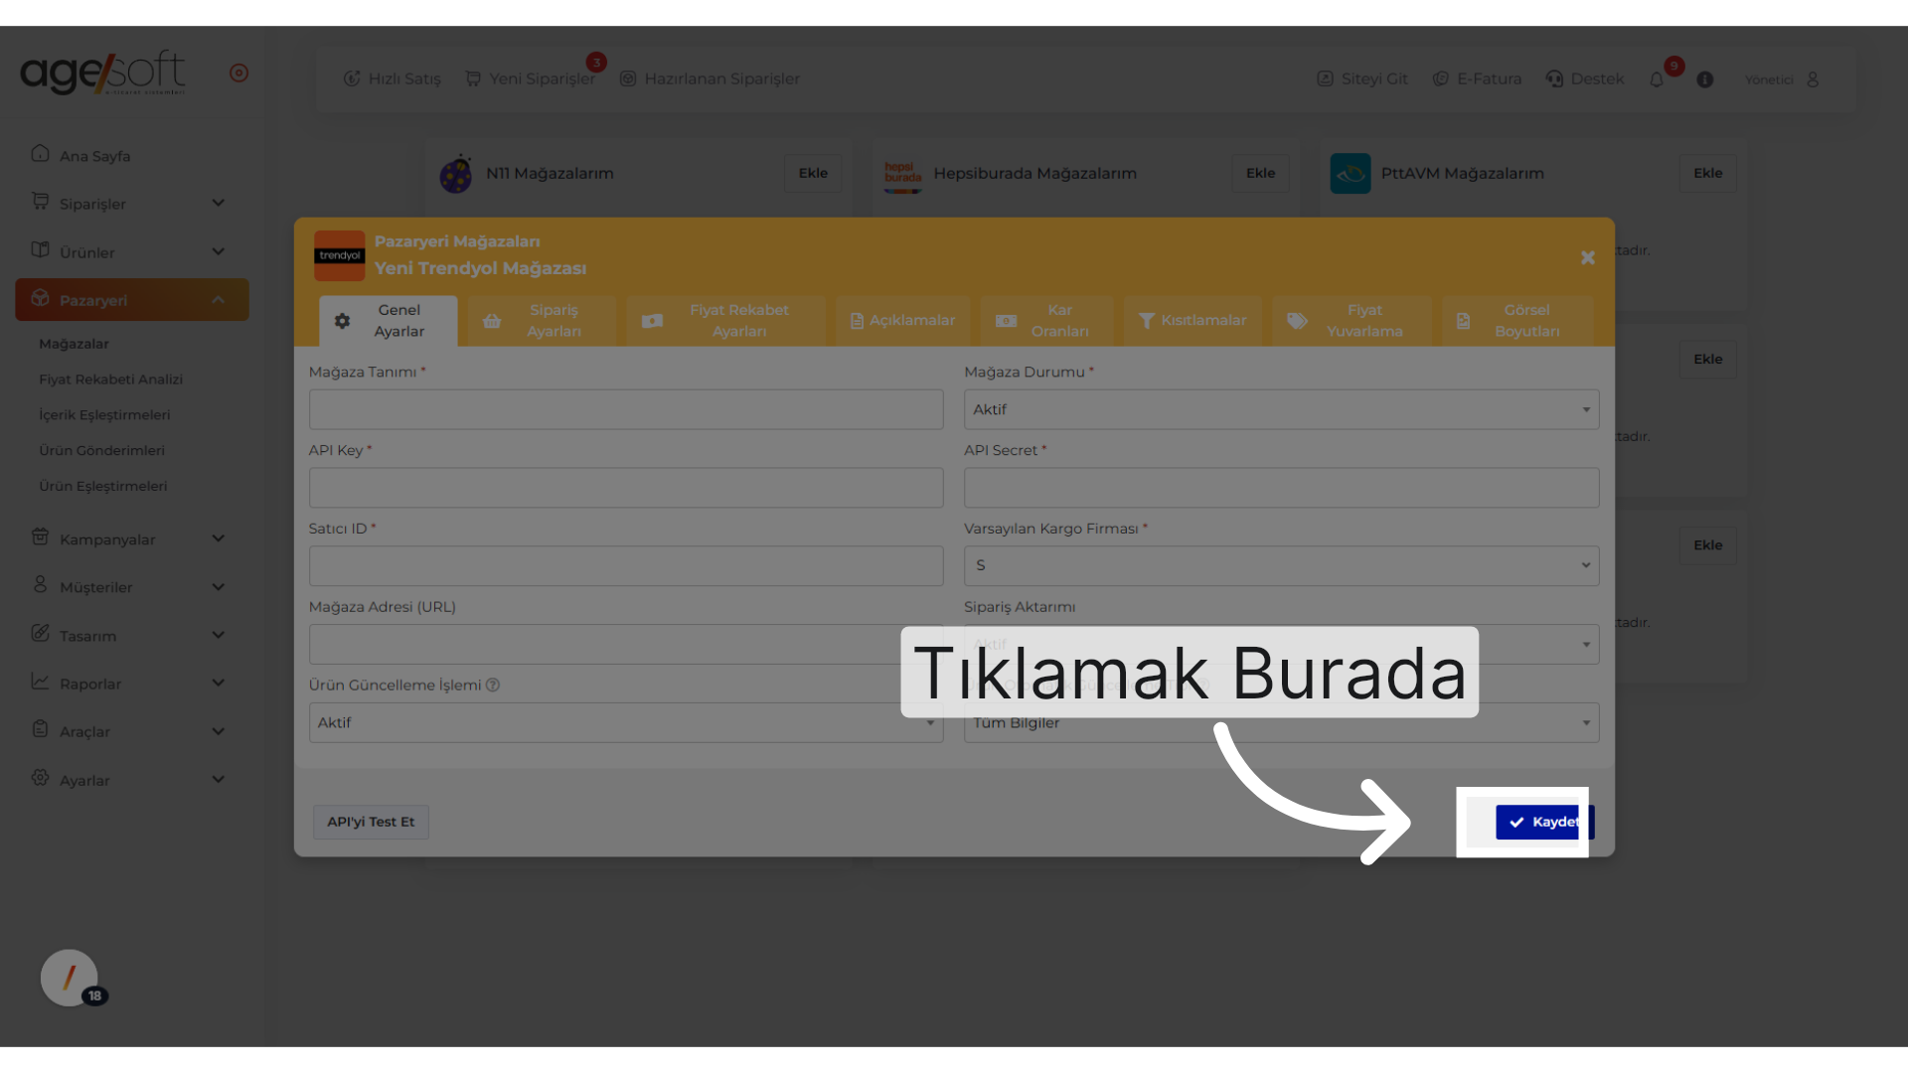The image size is (1908, 1073).
Task: Click the N11 store logo icon
Action: click(x=456, y=174)
